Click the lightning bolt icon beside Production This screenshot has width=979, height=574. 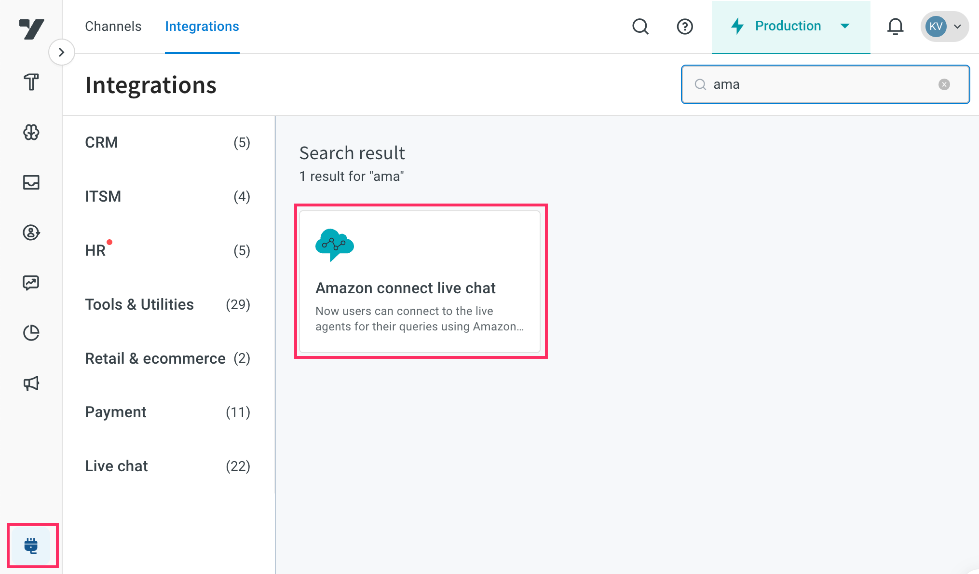coord(737,26)
